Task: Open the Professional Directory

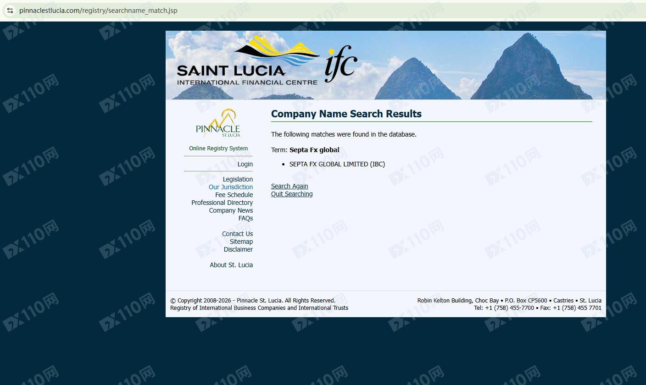Action: (222, 203)
